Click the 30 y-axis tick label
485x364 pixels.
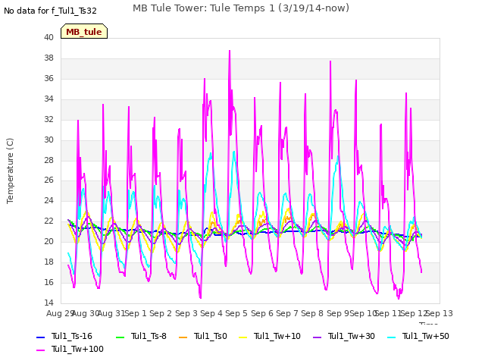point(48,140)
